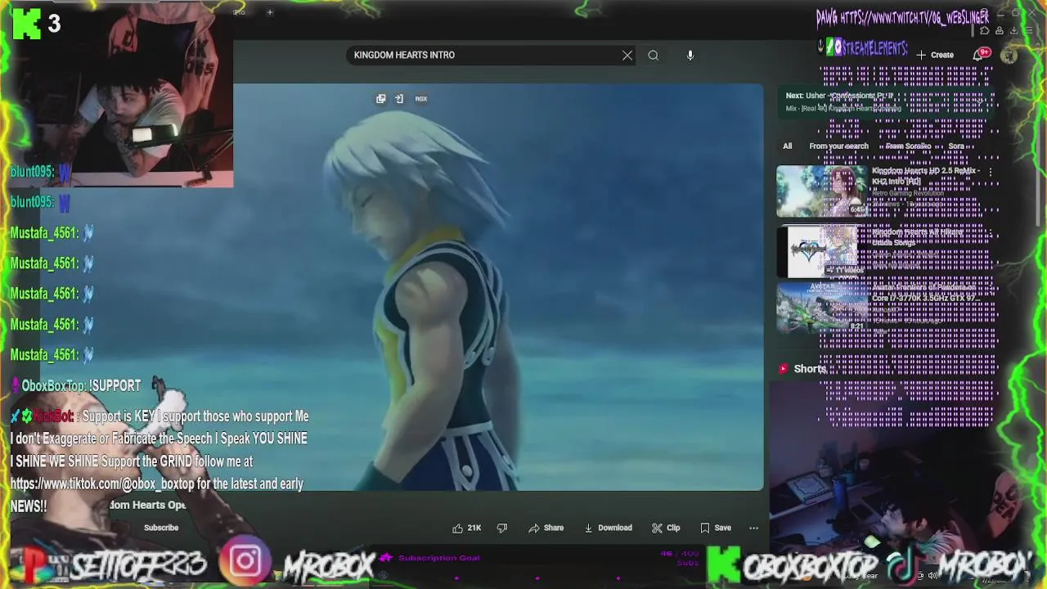Click the Kingdom Hearts HD 2.5 ReMix title

click(925, 176)
